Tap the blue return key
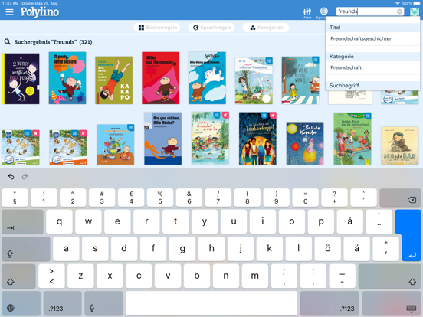The width and height of the screenshot is (423, 317). click(412, 235)
